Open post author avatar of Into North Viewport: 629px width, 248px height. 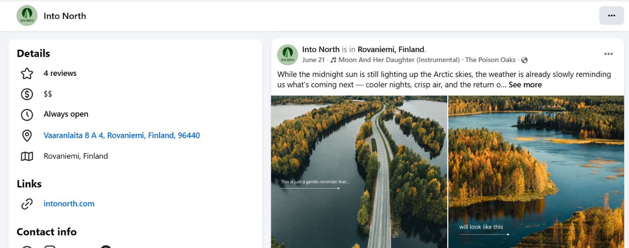pyautogui.click(x=287, y=55)
